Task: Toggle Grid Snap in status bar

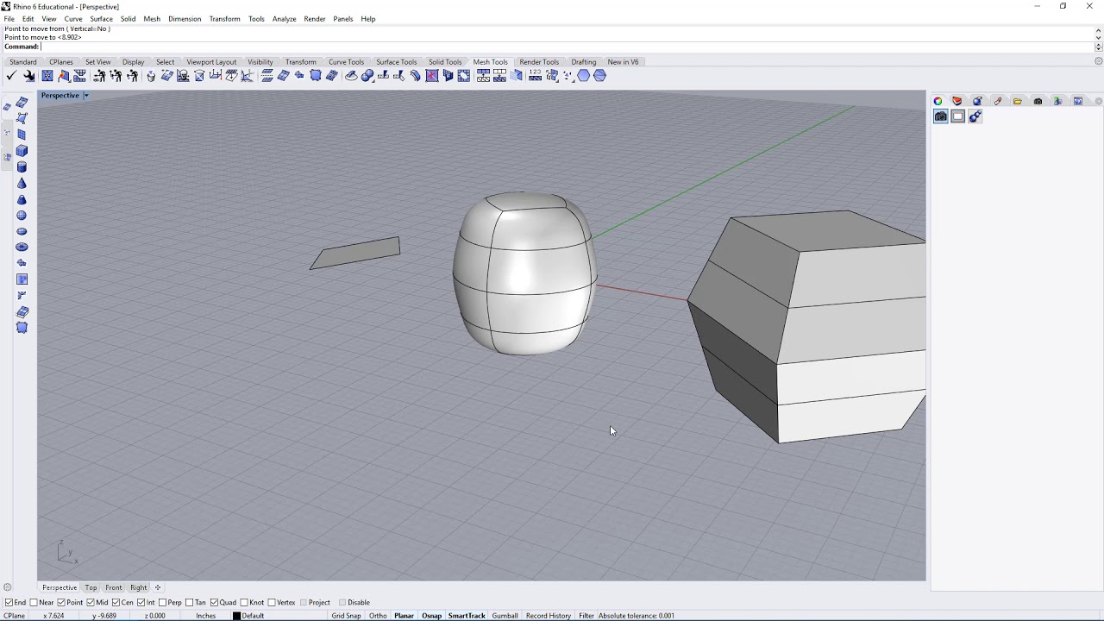Action: (x=346, y=616)
